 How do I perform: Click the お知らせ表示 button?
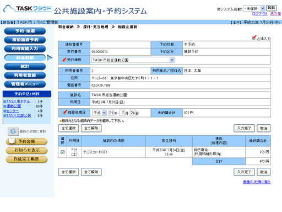pos(26,150)
